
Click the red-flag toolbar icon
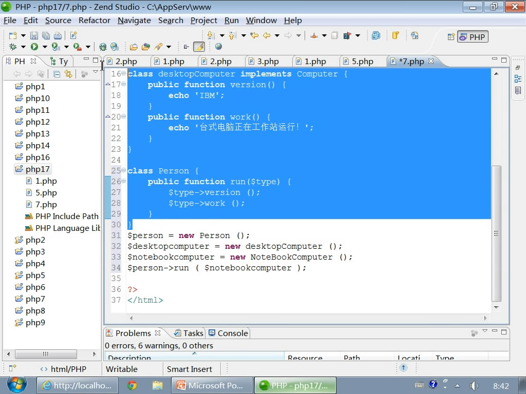347,35
